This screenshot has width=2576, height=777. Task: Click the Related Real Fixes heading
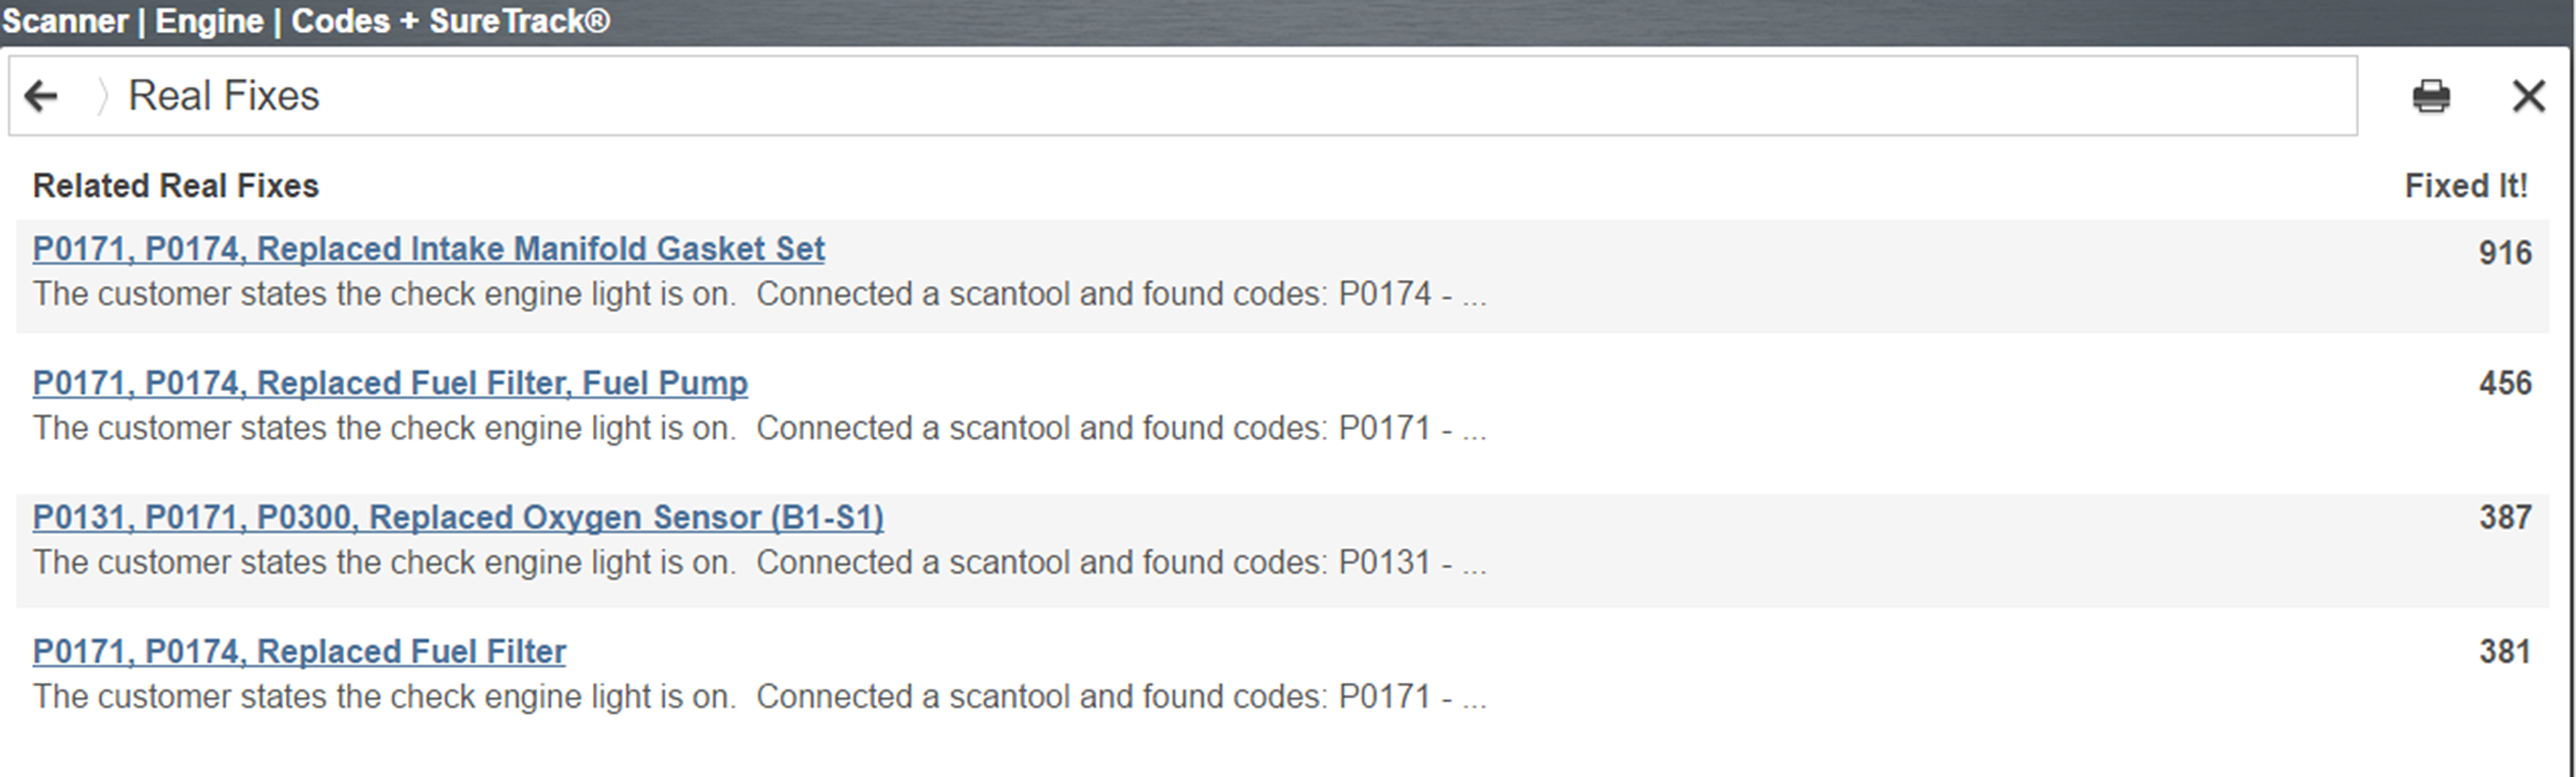(176, 186)
